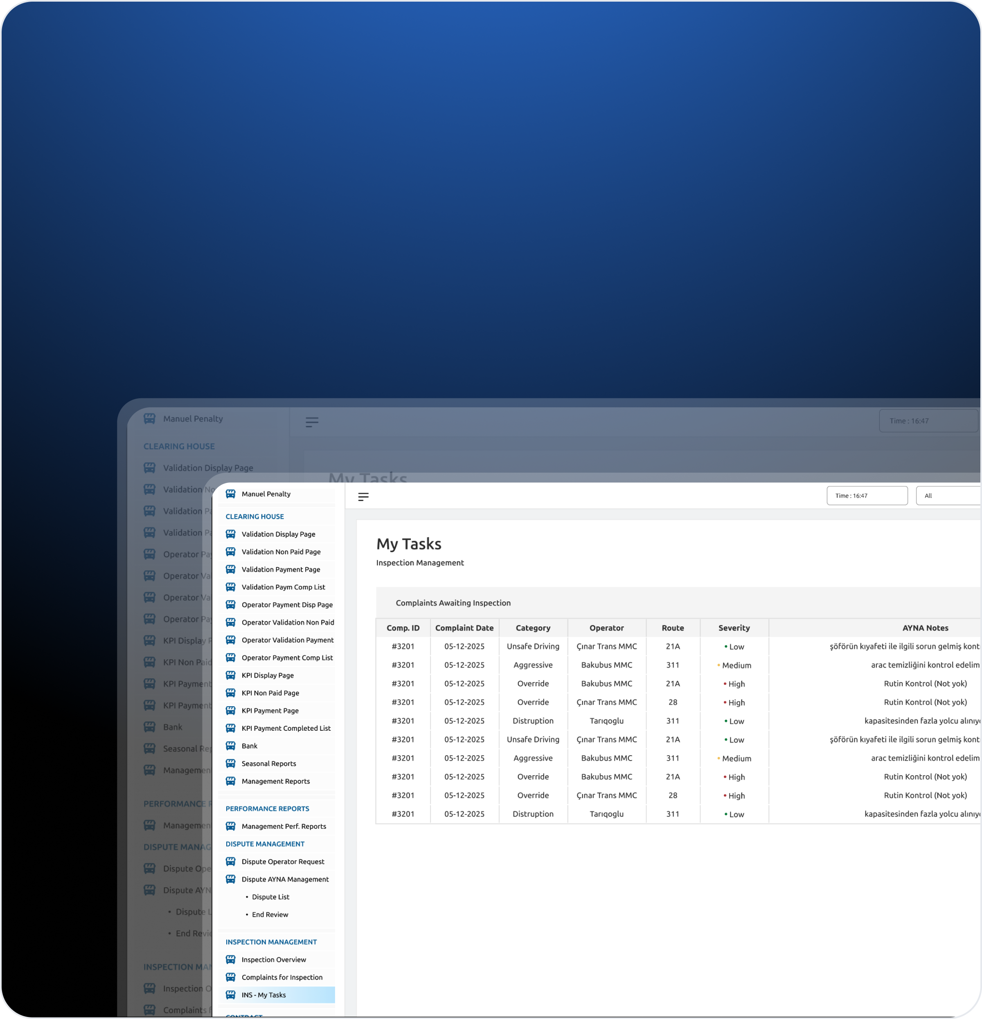Select the first complaint row #3201
982x1019 pixels.
click(403, 646)
